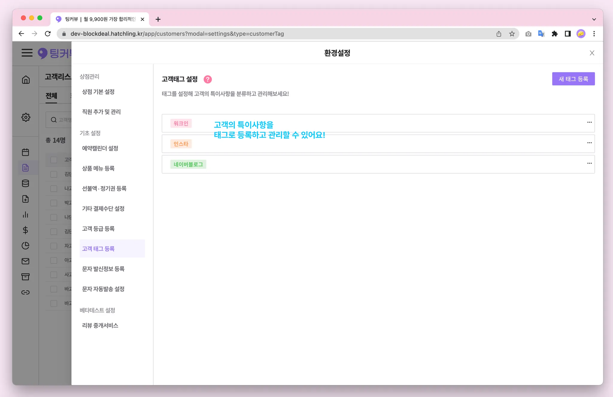Open more options for 인스타 tag

click(x=589, y=143)
